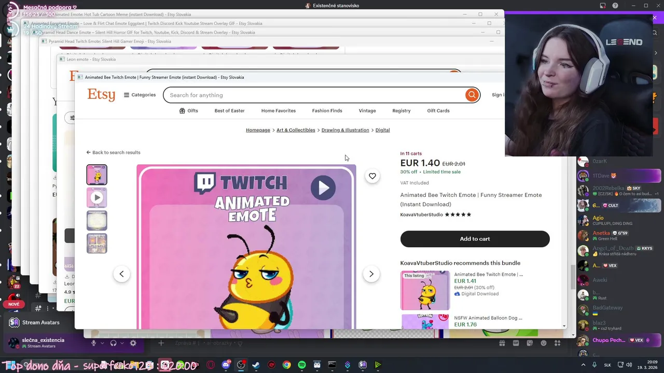Open Fashion Finds section
Viewport: 664px width, 373px height.
tap(327, 110)
